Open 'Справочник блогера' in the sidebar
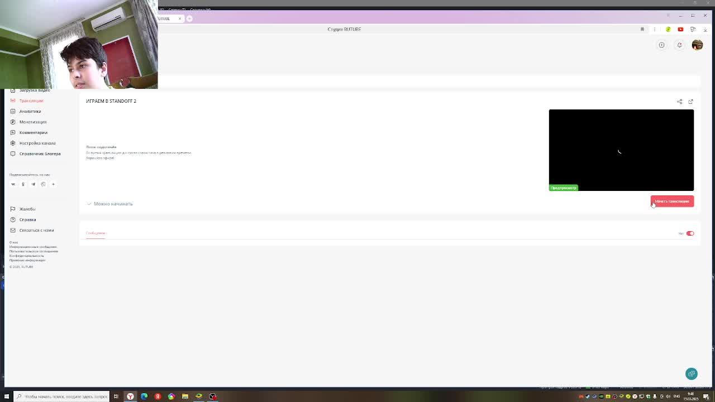715x402 pixels. click(x=40, y=154)
